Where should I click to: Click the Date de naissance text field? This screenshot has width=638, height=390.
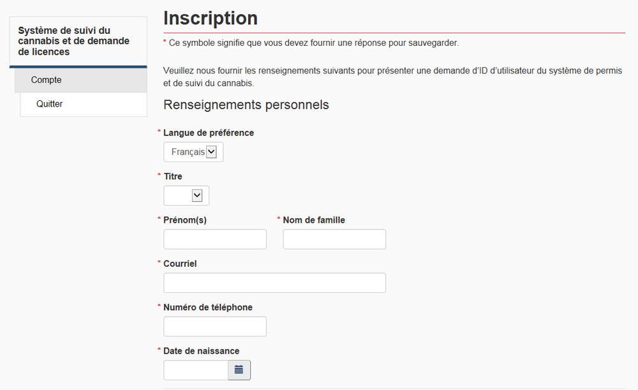(x=196, y=370)
